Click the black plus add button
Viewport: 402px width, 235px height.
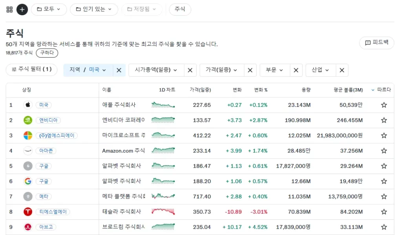tap(22, 9)
